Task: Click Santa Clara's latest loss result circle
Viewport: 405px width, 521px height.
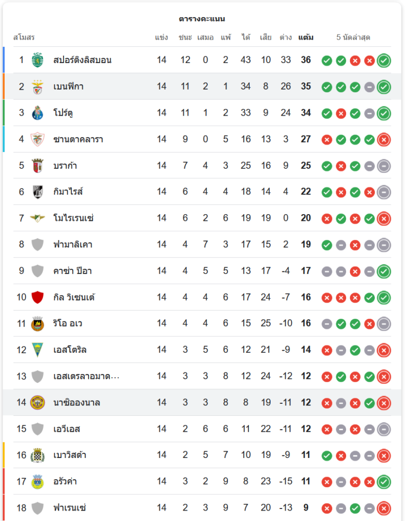Action: [384, 140]
